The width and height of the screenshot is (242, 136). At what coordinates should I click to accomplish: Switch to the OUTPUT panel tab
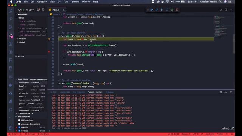[x=54, y=92]
